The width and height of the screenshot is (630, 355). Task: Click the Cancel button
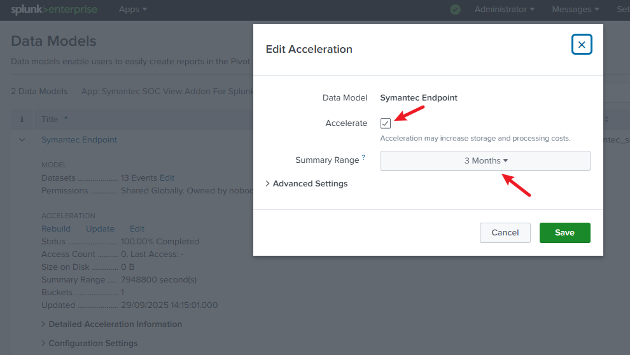point(505,233)
